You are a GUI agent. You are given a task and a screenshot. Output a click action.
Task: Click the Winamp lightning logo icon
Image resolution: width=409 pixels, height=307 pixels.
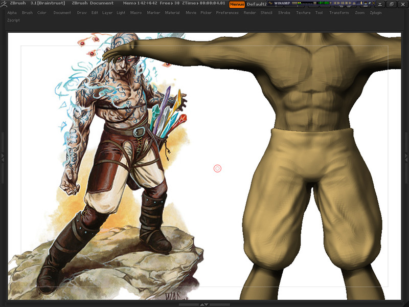pos(270,3)
